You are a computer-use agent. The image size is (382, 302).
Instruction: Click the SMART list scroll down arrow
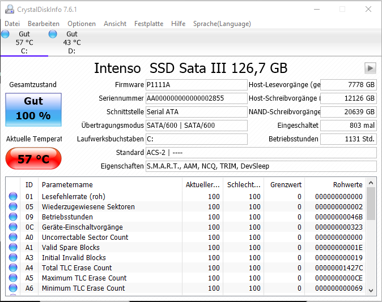(371, 290)
